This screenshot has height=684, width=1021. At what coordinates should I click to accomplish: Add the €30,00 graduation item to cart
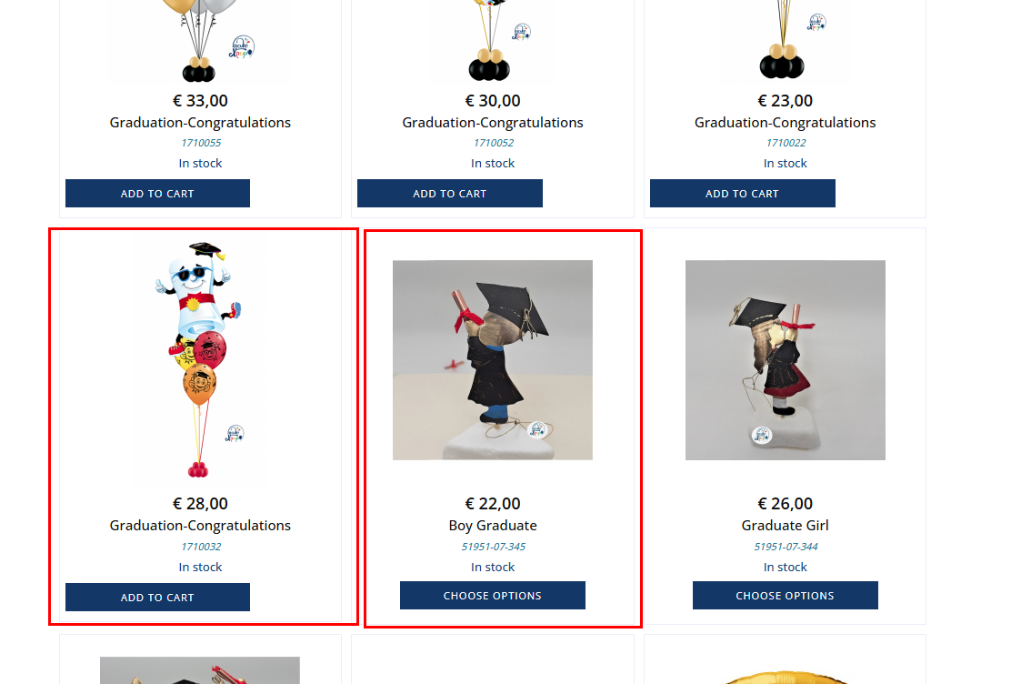(449, 194)
